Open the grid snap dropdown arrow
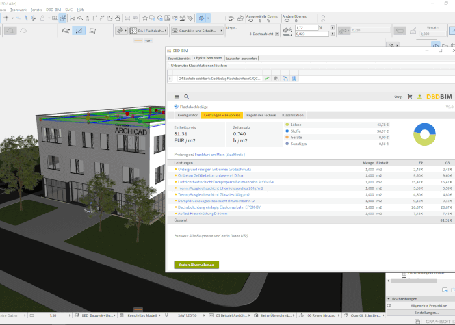Viewport: 455px width, 325px height. coord(12,18)
